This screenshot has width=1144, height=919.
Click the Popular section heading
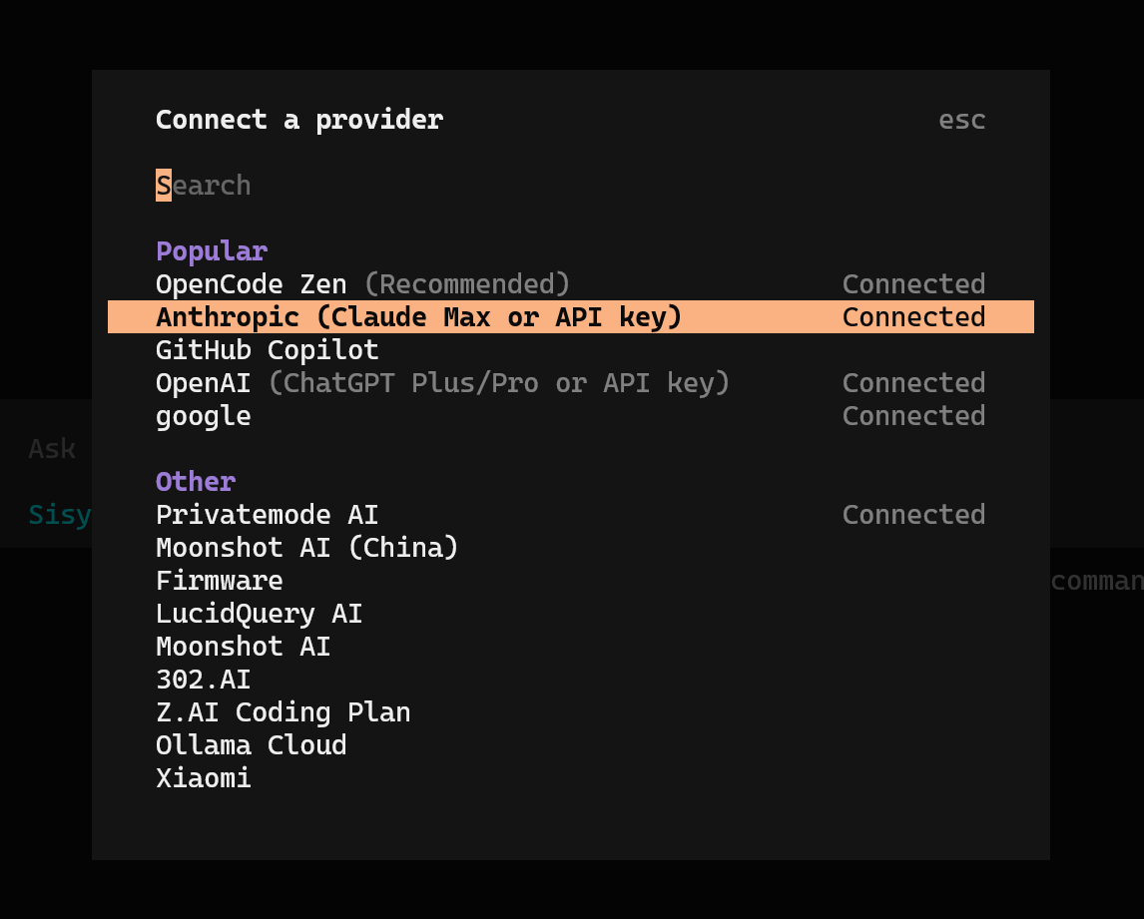click(x=212, y=250)
